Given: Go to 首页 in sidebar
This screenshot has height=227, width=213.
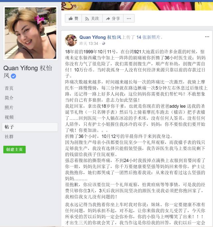Looking at the screenshot, I should pos(9,88).
